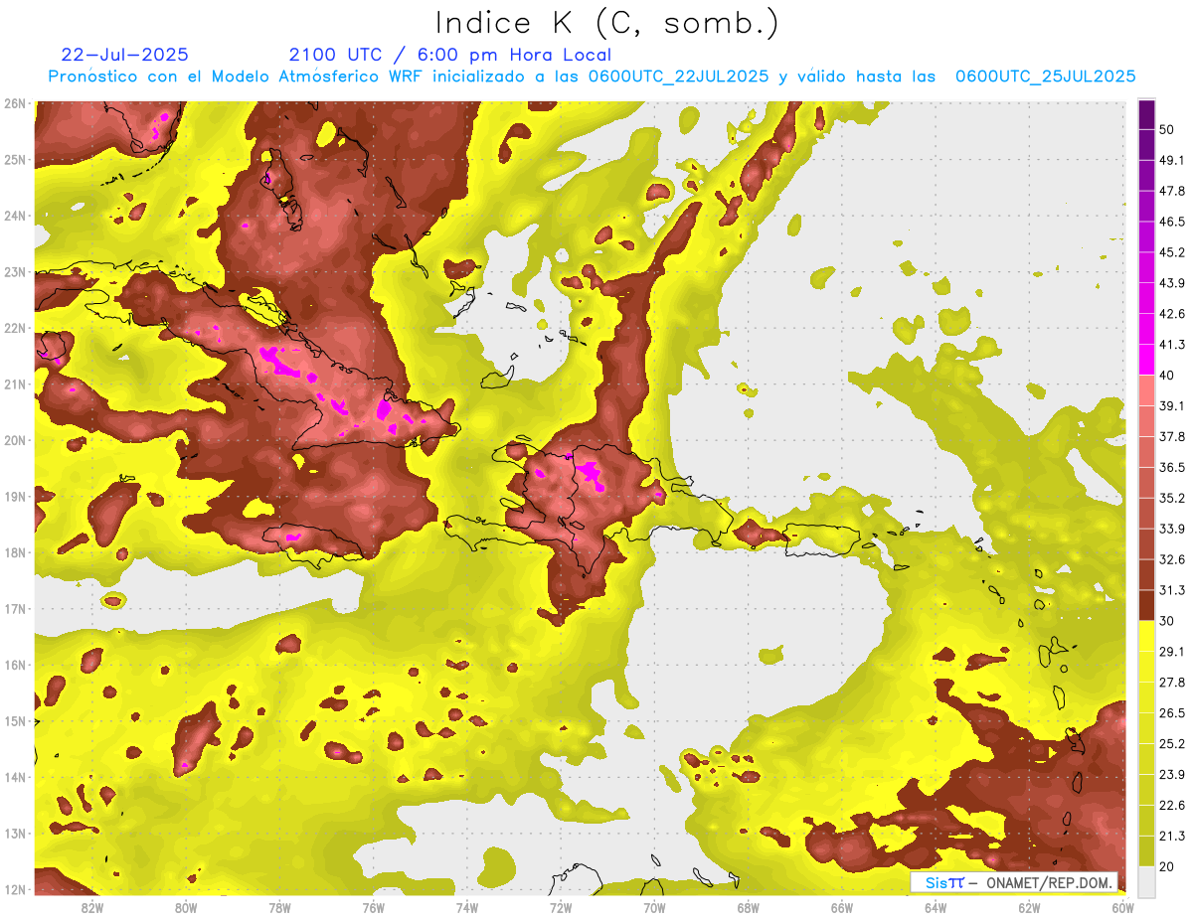Click the "25.2" legend label

tap(1171, 744)
